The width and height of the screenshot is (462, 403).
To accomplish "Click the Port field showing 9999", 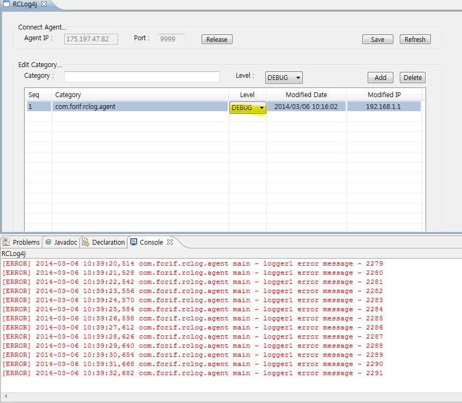I will pyautogui.click(x=172, y=39).
